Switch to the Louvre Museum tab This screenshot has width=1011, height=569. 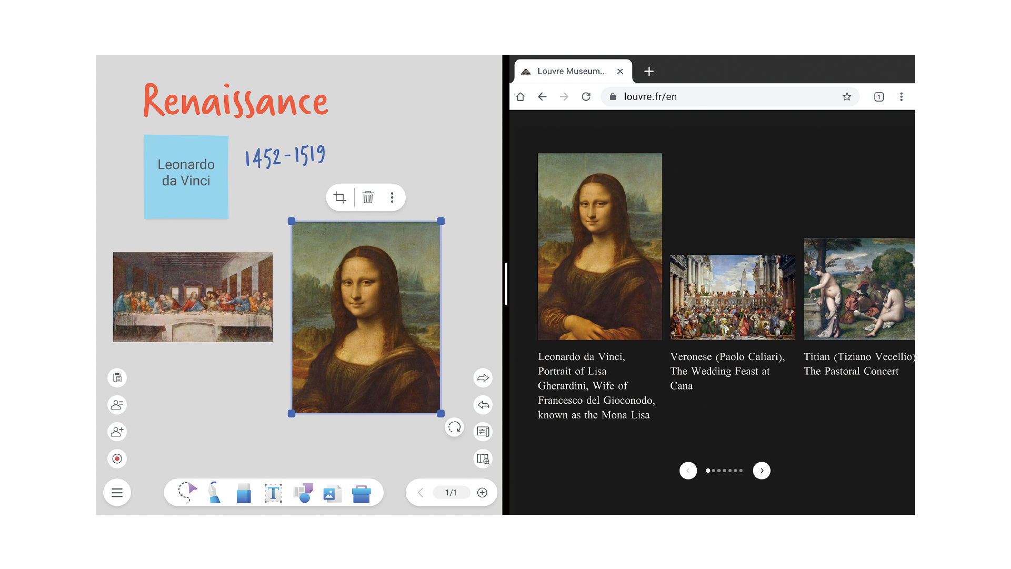pyautogui.click(x=571, y=71)
